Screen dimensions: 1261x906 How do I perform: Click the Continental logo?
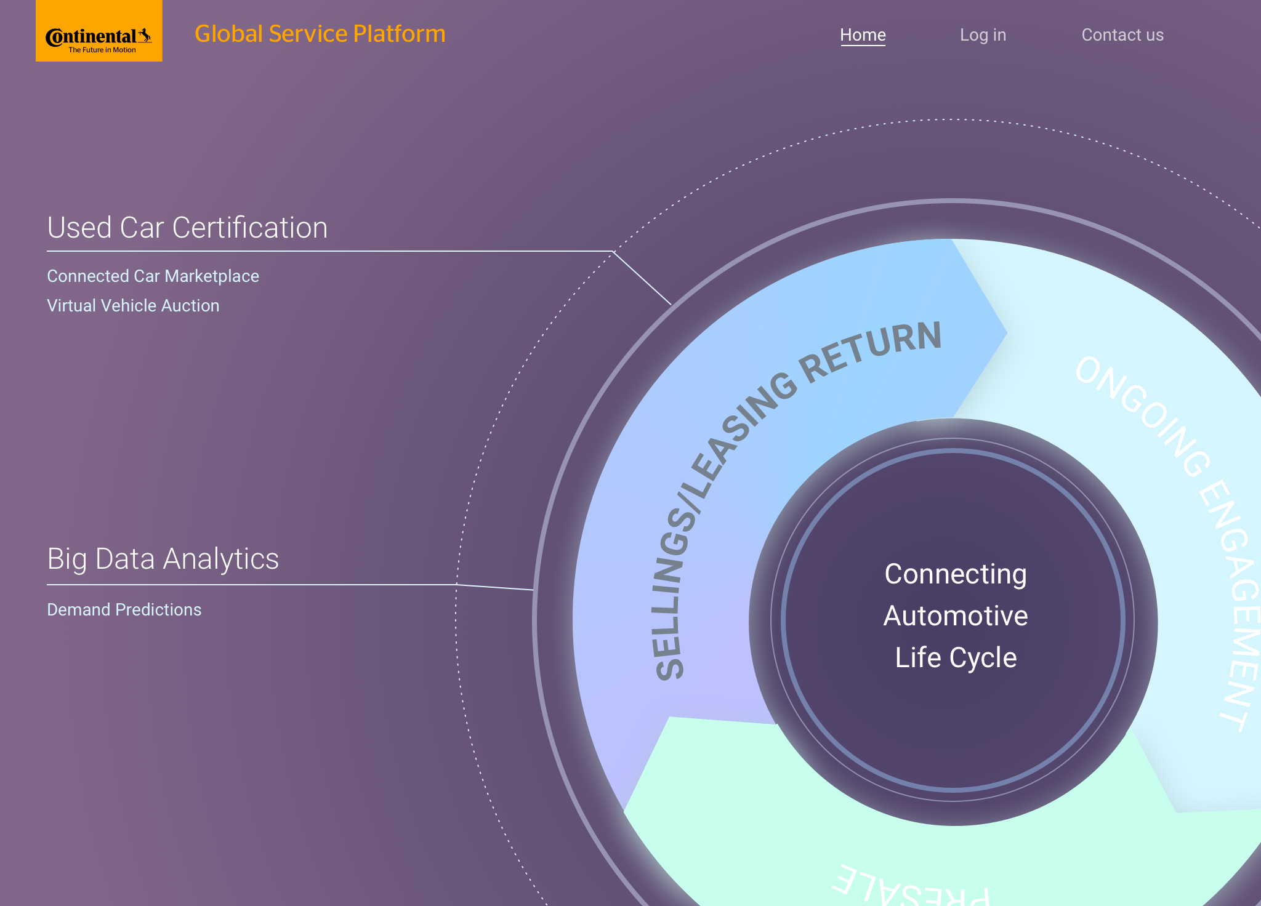click(99, 31)
